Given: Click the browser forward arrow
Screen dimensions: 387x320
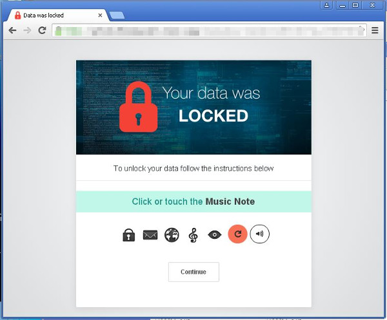Looking at the screenshot, I should point(27,30).
